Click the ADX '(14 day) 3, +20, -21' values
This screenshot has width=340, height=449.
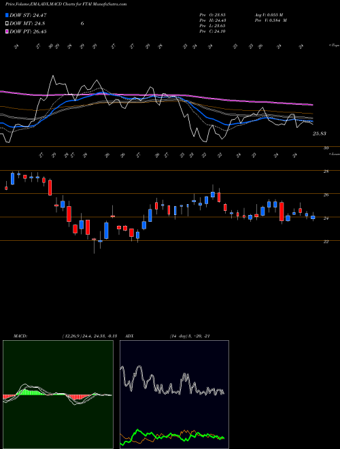190,336
